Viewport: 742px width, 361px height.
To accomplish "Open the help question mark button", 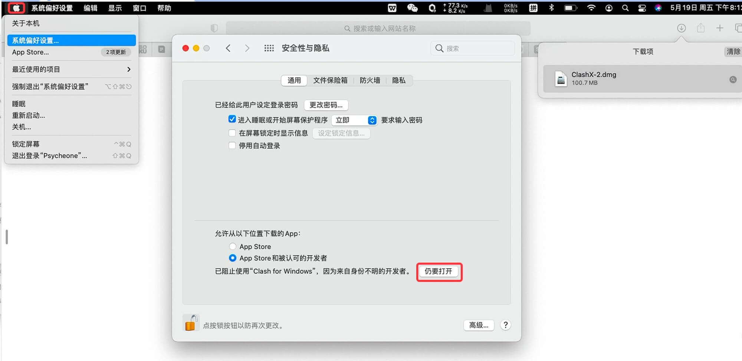I will [505, 325].
